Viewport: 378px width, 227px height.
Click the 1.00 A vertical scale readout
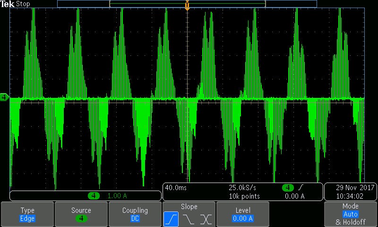point(117,196)
